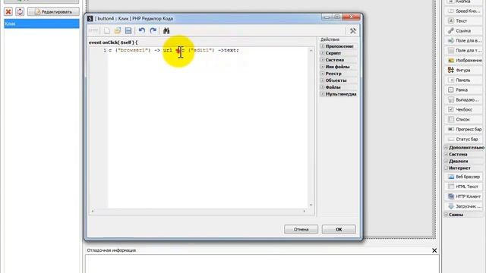Confirm code with OK button

coord(339,229)
